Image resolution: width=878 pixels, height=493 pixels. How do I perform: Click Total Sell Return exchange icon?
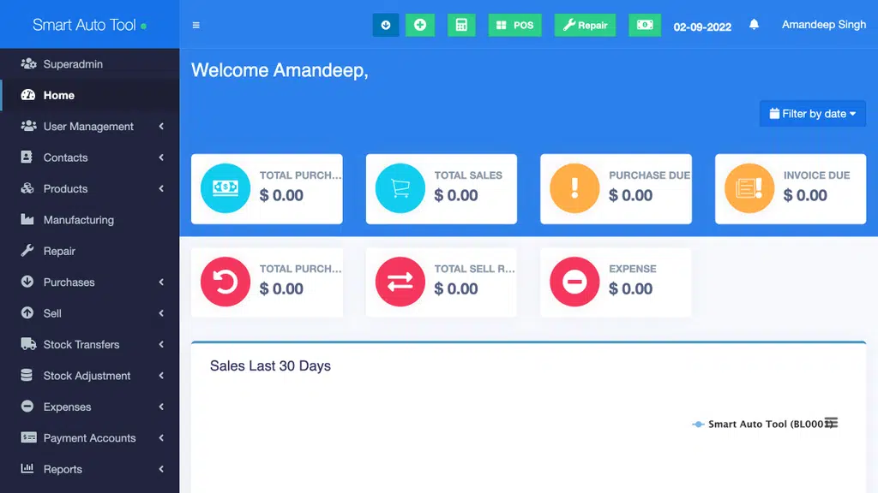(x=400, y=282)
